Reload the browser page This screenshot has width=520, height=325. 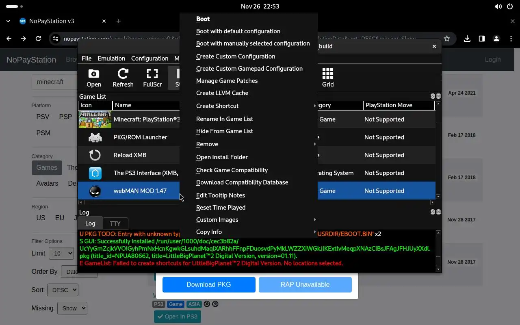click(x=38, y=39)
